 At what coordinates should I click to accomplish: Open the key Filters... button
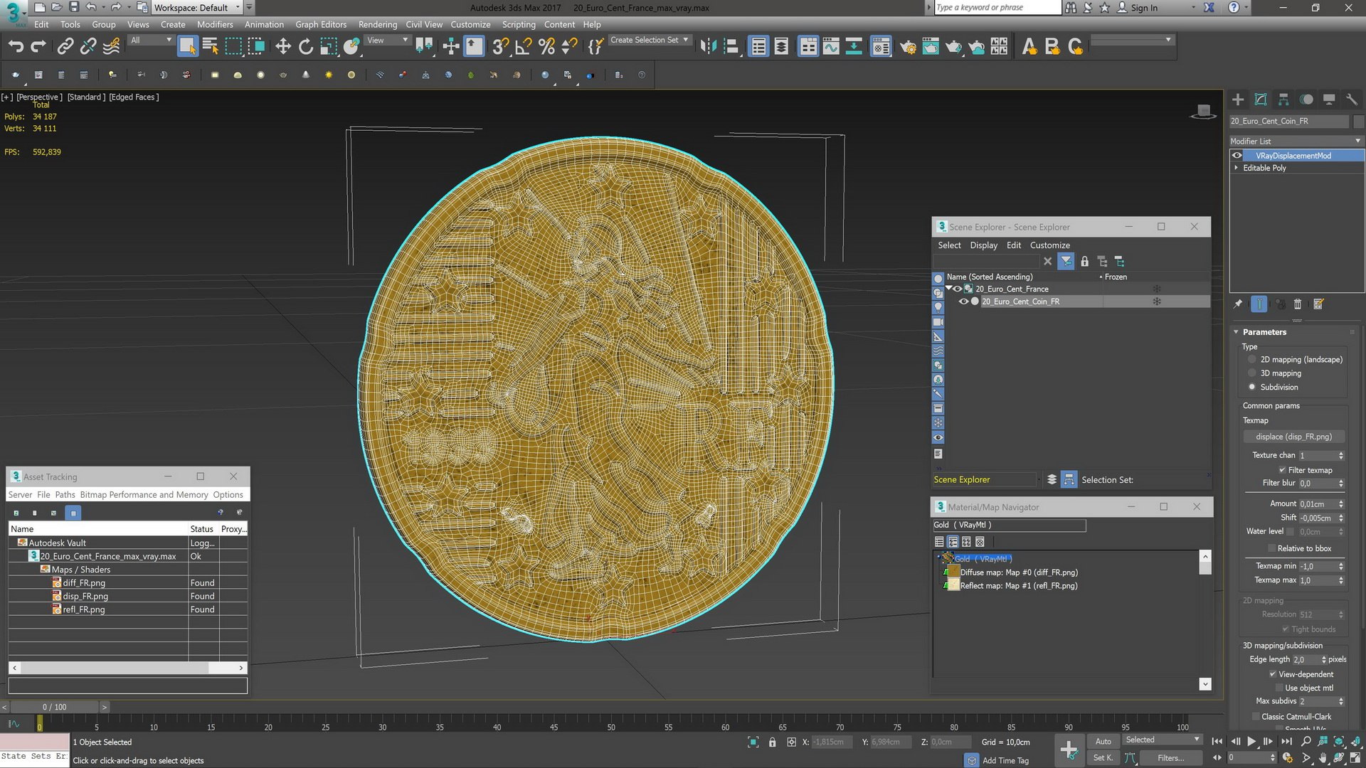1170,758
